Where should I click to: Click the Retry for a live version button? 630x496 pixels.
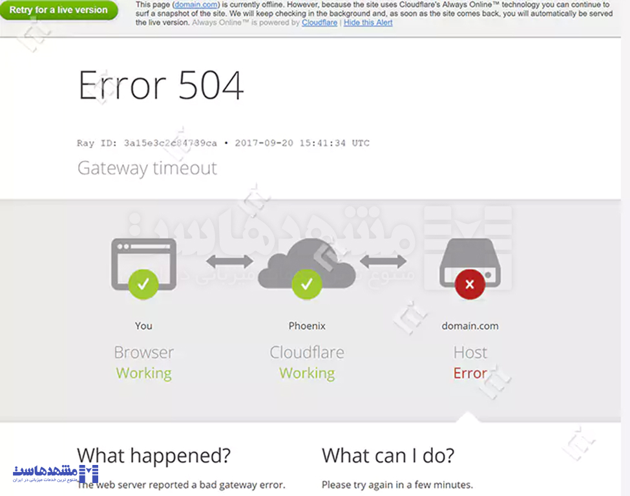pos(59,10)
